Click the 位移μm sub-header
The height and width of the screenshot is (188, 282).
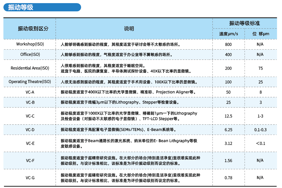click(x=260, y=34)
